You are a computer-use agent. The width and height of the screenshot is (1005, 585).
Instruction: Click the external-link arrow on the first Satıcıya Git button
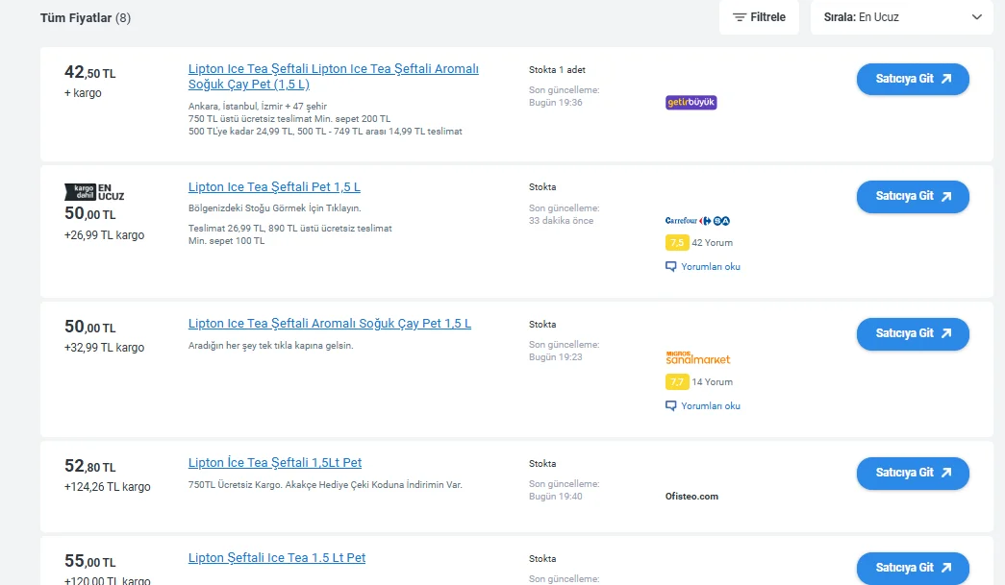coord(947,79)
